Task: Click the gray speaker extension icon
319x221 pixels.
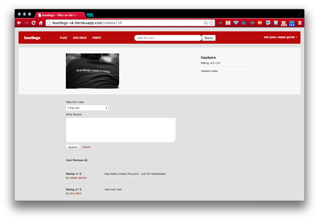Action: [x=252, y=23]
